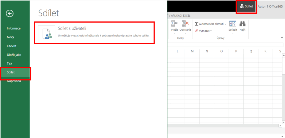Click the Odstranit cells icon
The width and height of the screenshot is (285, 138).
point(185,24)
